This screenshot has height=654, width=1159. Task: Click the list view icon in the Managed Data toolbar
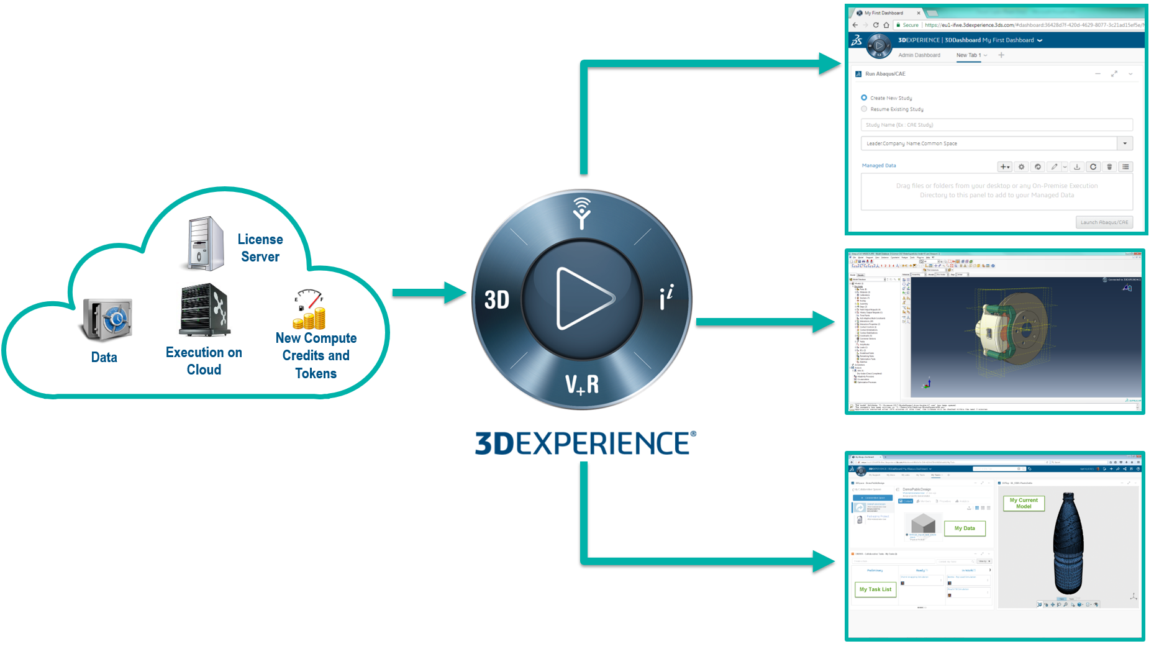[1126, 166]
